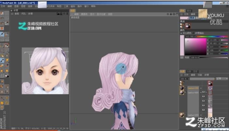Open the 工具 menu in main menu bar

(66, 6)
